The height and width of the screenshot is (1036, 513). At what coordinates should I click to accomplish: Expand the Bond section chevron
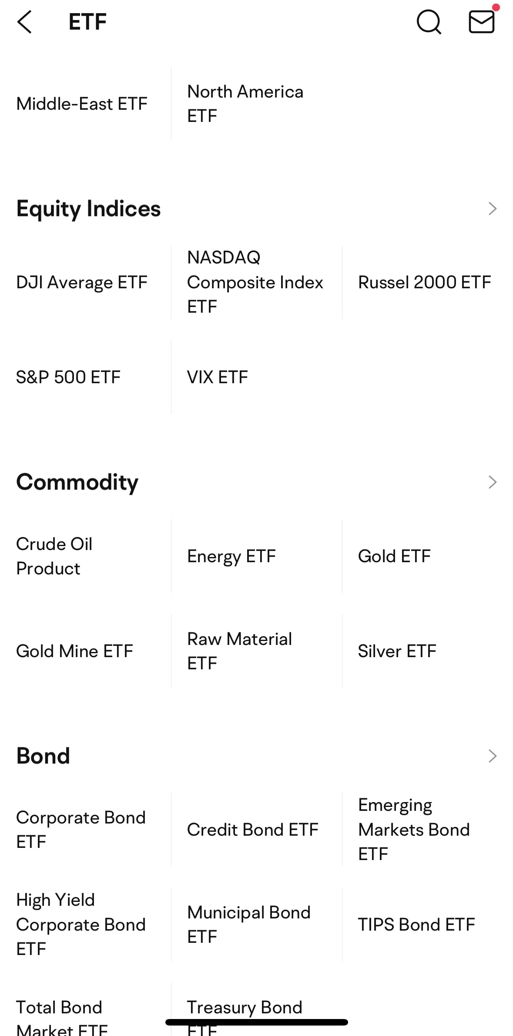pyautogui.click(x=492, y=756)
